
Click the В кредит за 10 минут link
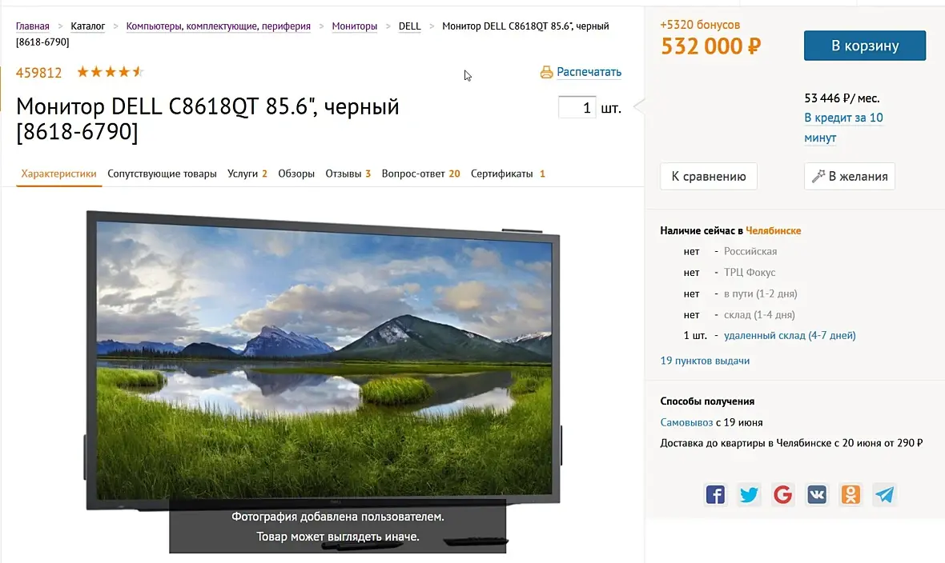(x=844, y=128)
